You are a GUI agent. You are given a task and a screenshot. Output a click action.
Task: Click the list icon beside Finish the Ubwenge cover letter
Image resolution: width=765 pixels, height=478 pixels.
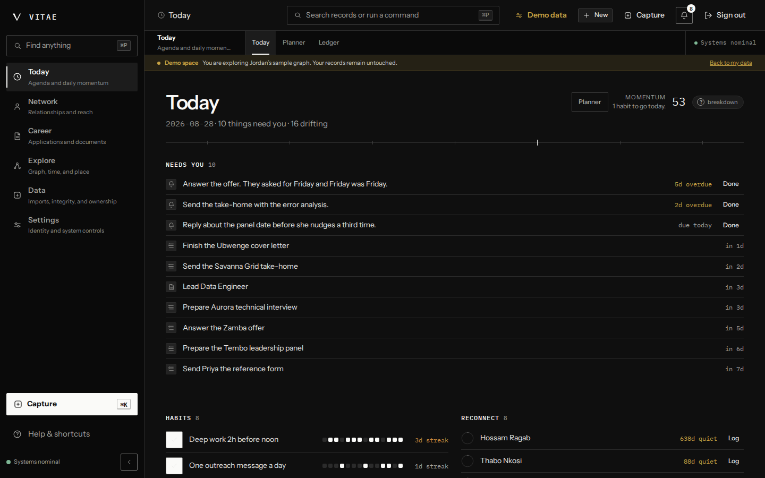click(x=171, y=246)
